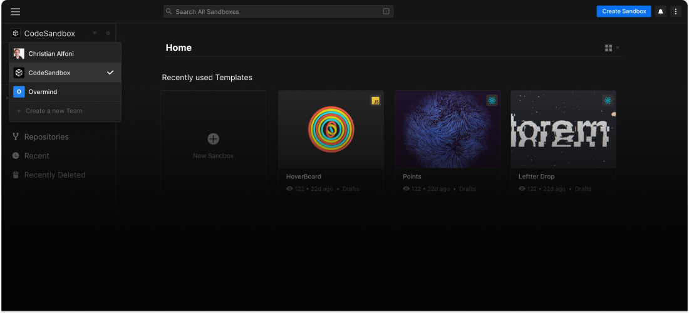
Task: Click the Points title text
Action: [x=412, y=177]
